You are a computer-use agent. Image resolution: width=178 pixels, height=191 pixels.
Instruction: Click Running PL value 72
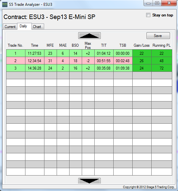[162, 68]
